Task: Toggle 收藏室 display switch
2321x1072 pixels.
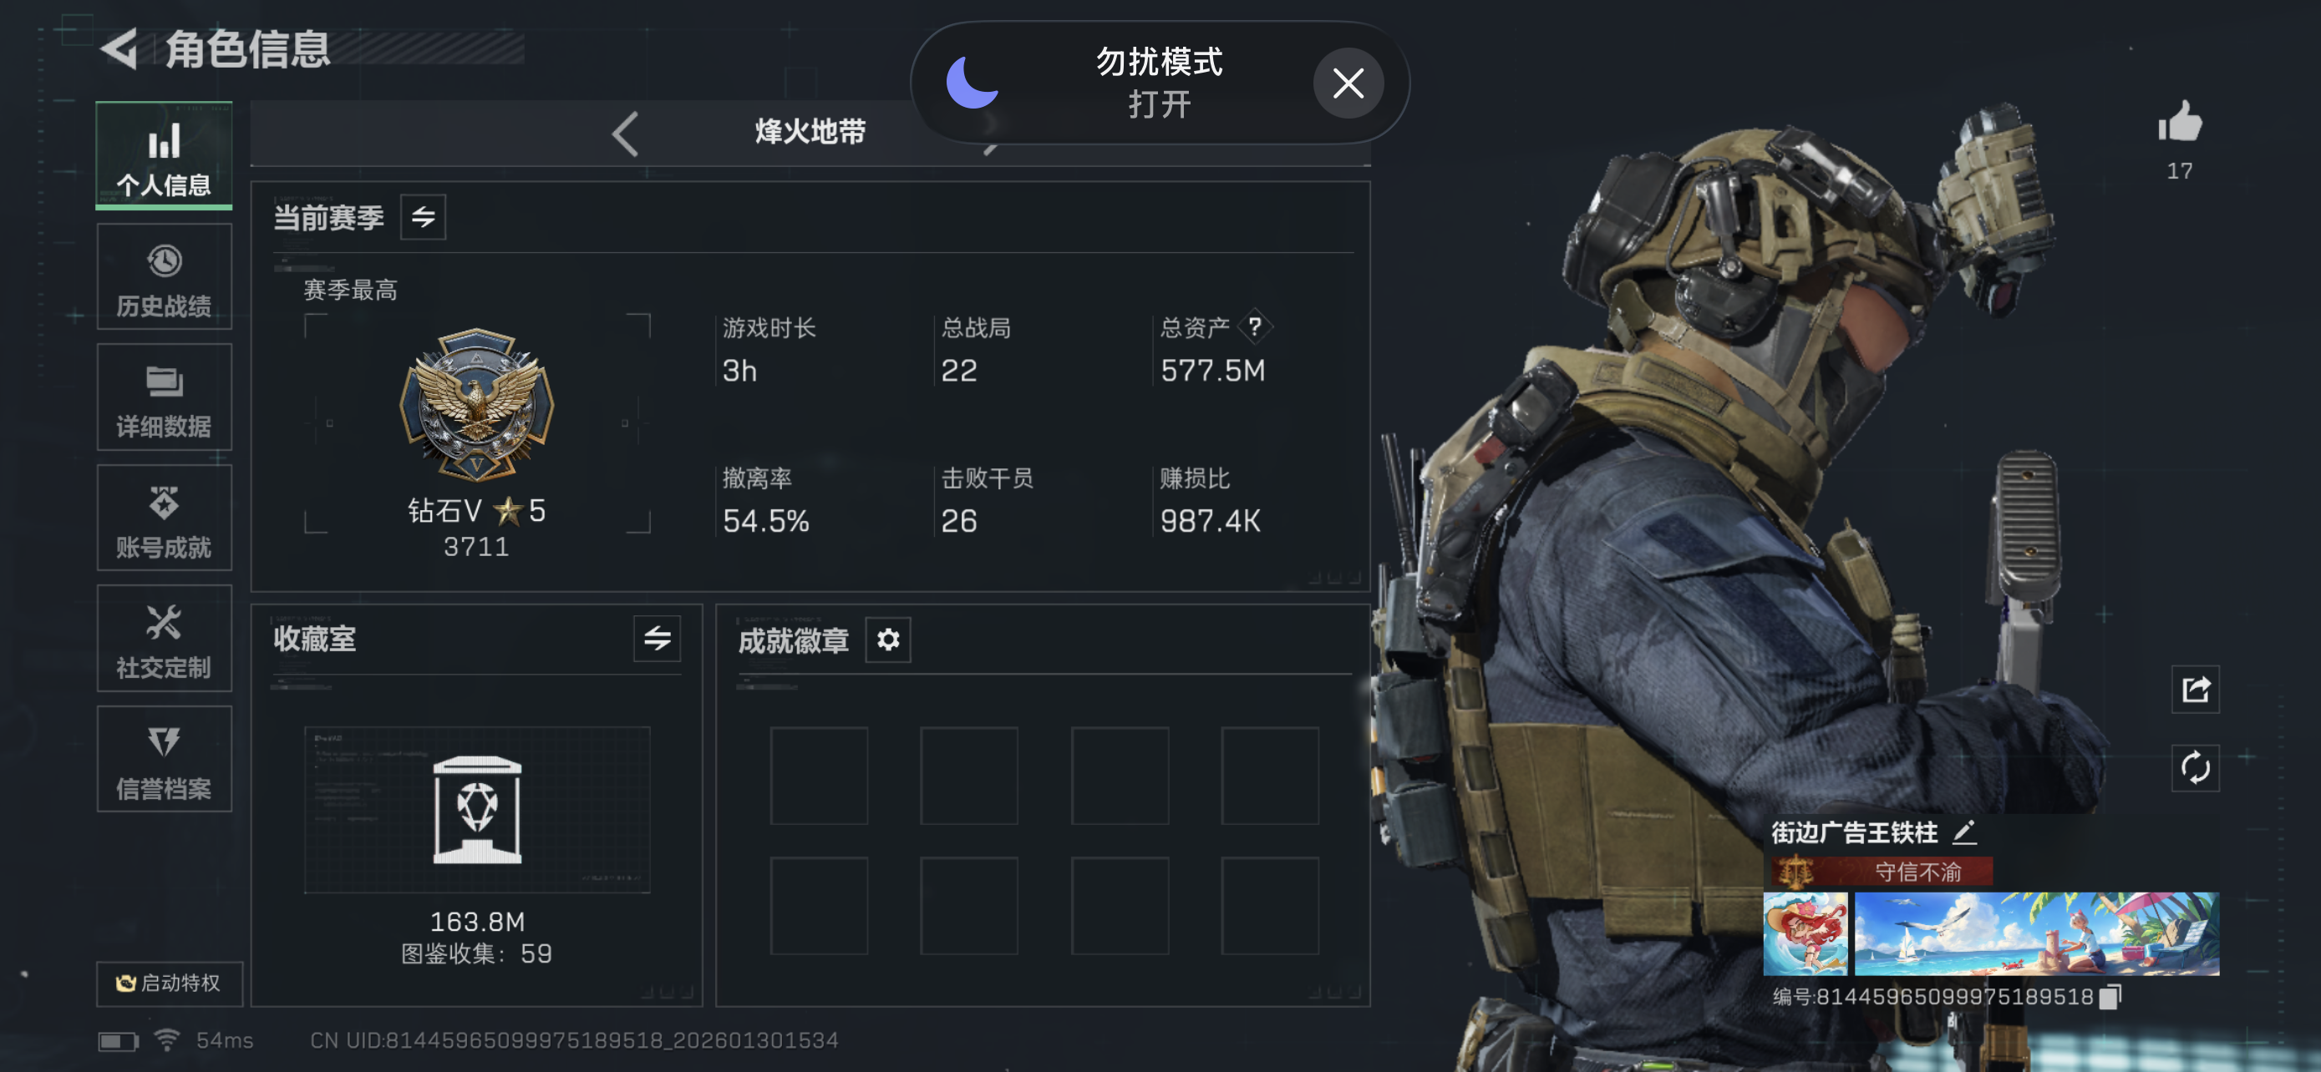Action: click(657, 638)
